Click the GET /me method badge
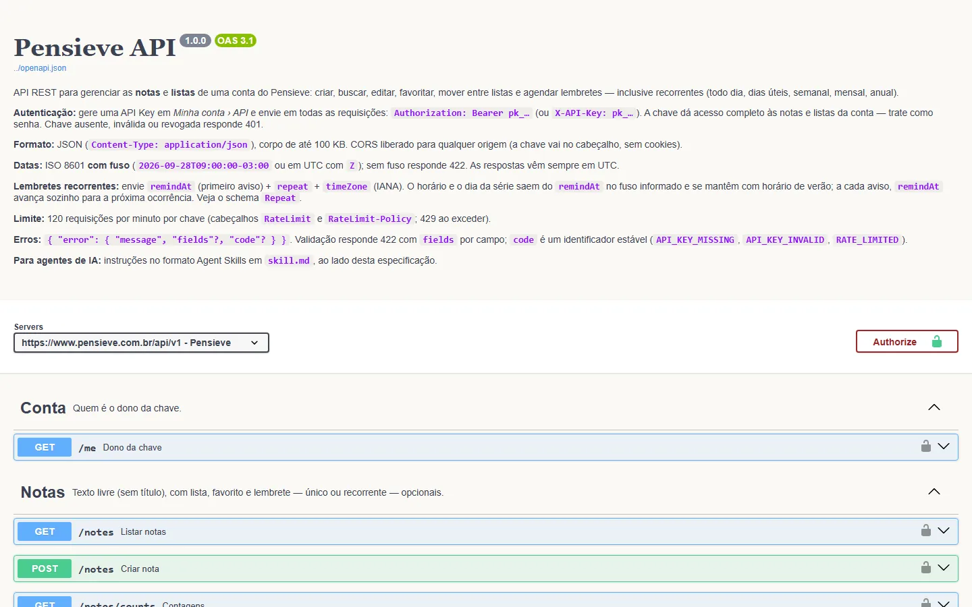Viewport: 972px width, 607px height. (x=45, y=447)
